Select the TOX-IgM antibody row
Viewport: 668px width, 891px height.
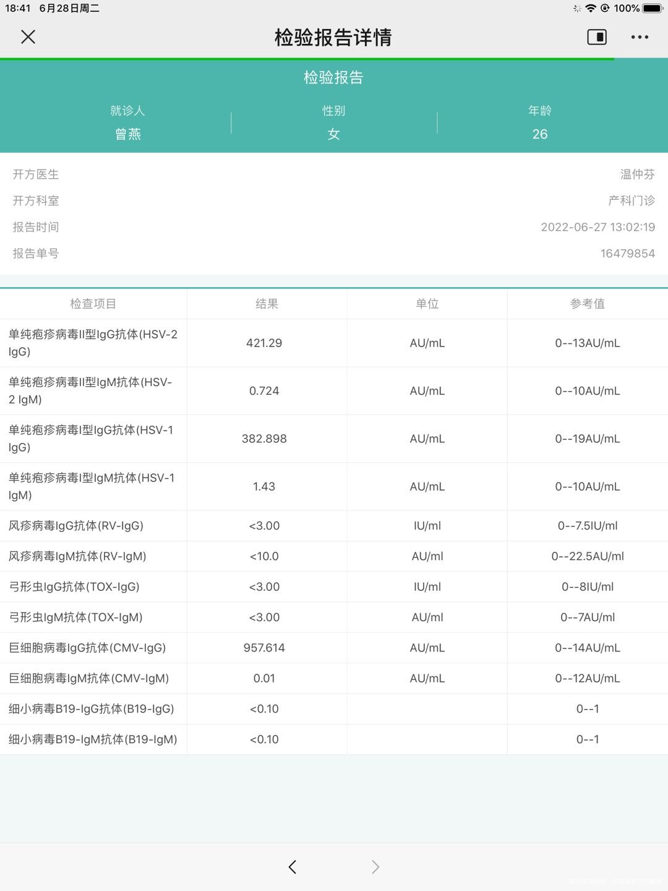[x=334, y=617]
